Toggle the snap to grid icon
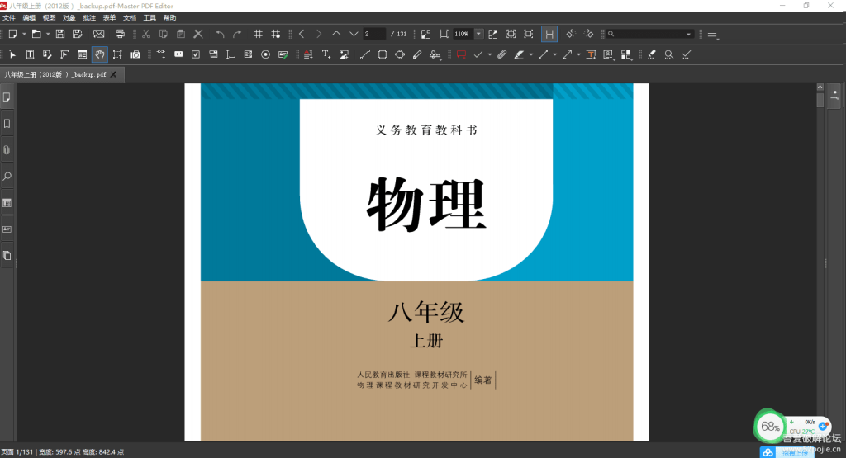Screen dimensions: 846x458 coord(276,34)
